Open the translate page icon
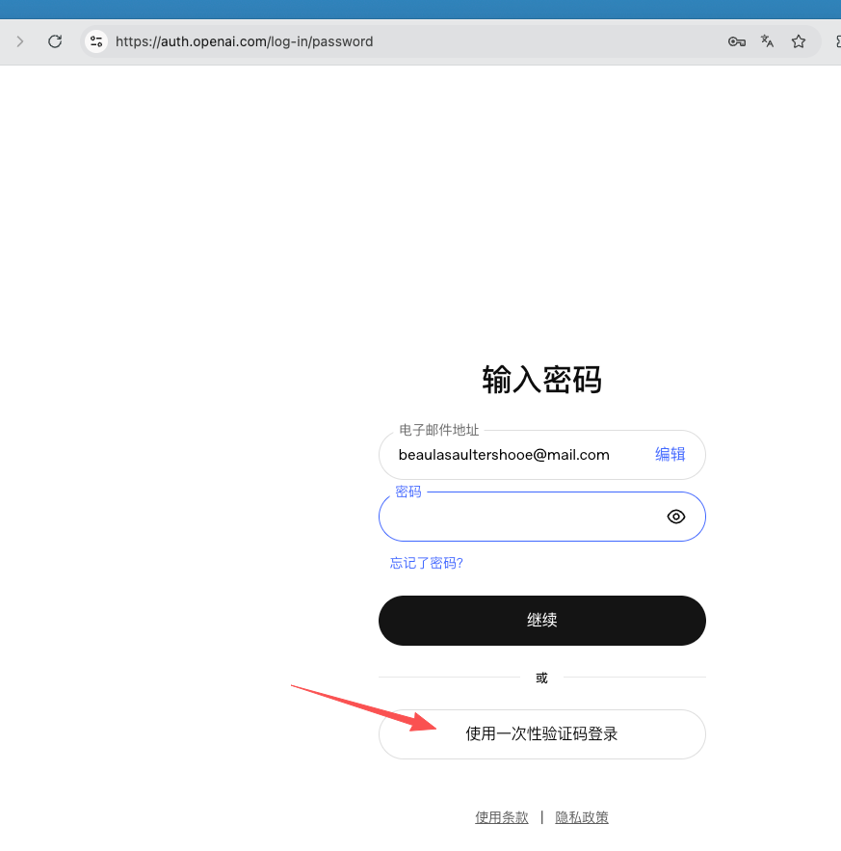 pos(767,41)
